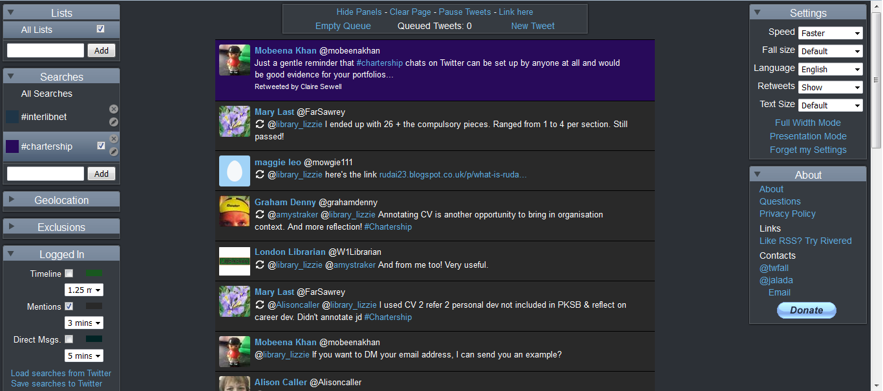Open Graham Denny's avatar picture
Image resolution: width=883 pixels, height=391 pixels.
click(235, 211)
